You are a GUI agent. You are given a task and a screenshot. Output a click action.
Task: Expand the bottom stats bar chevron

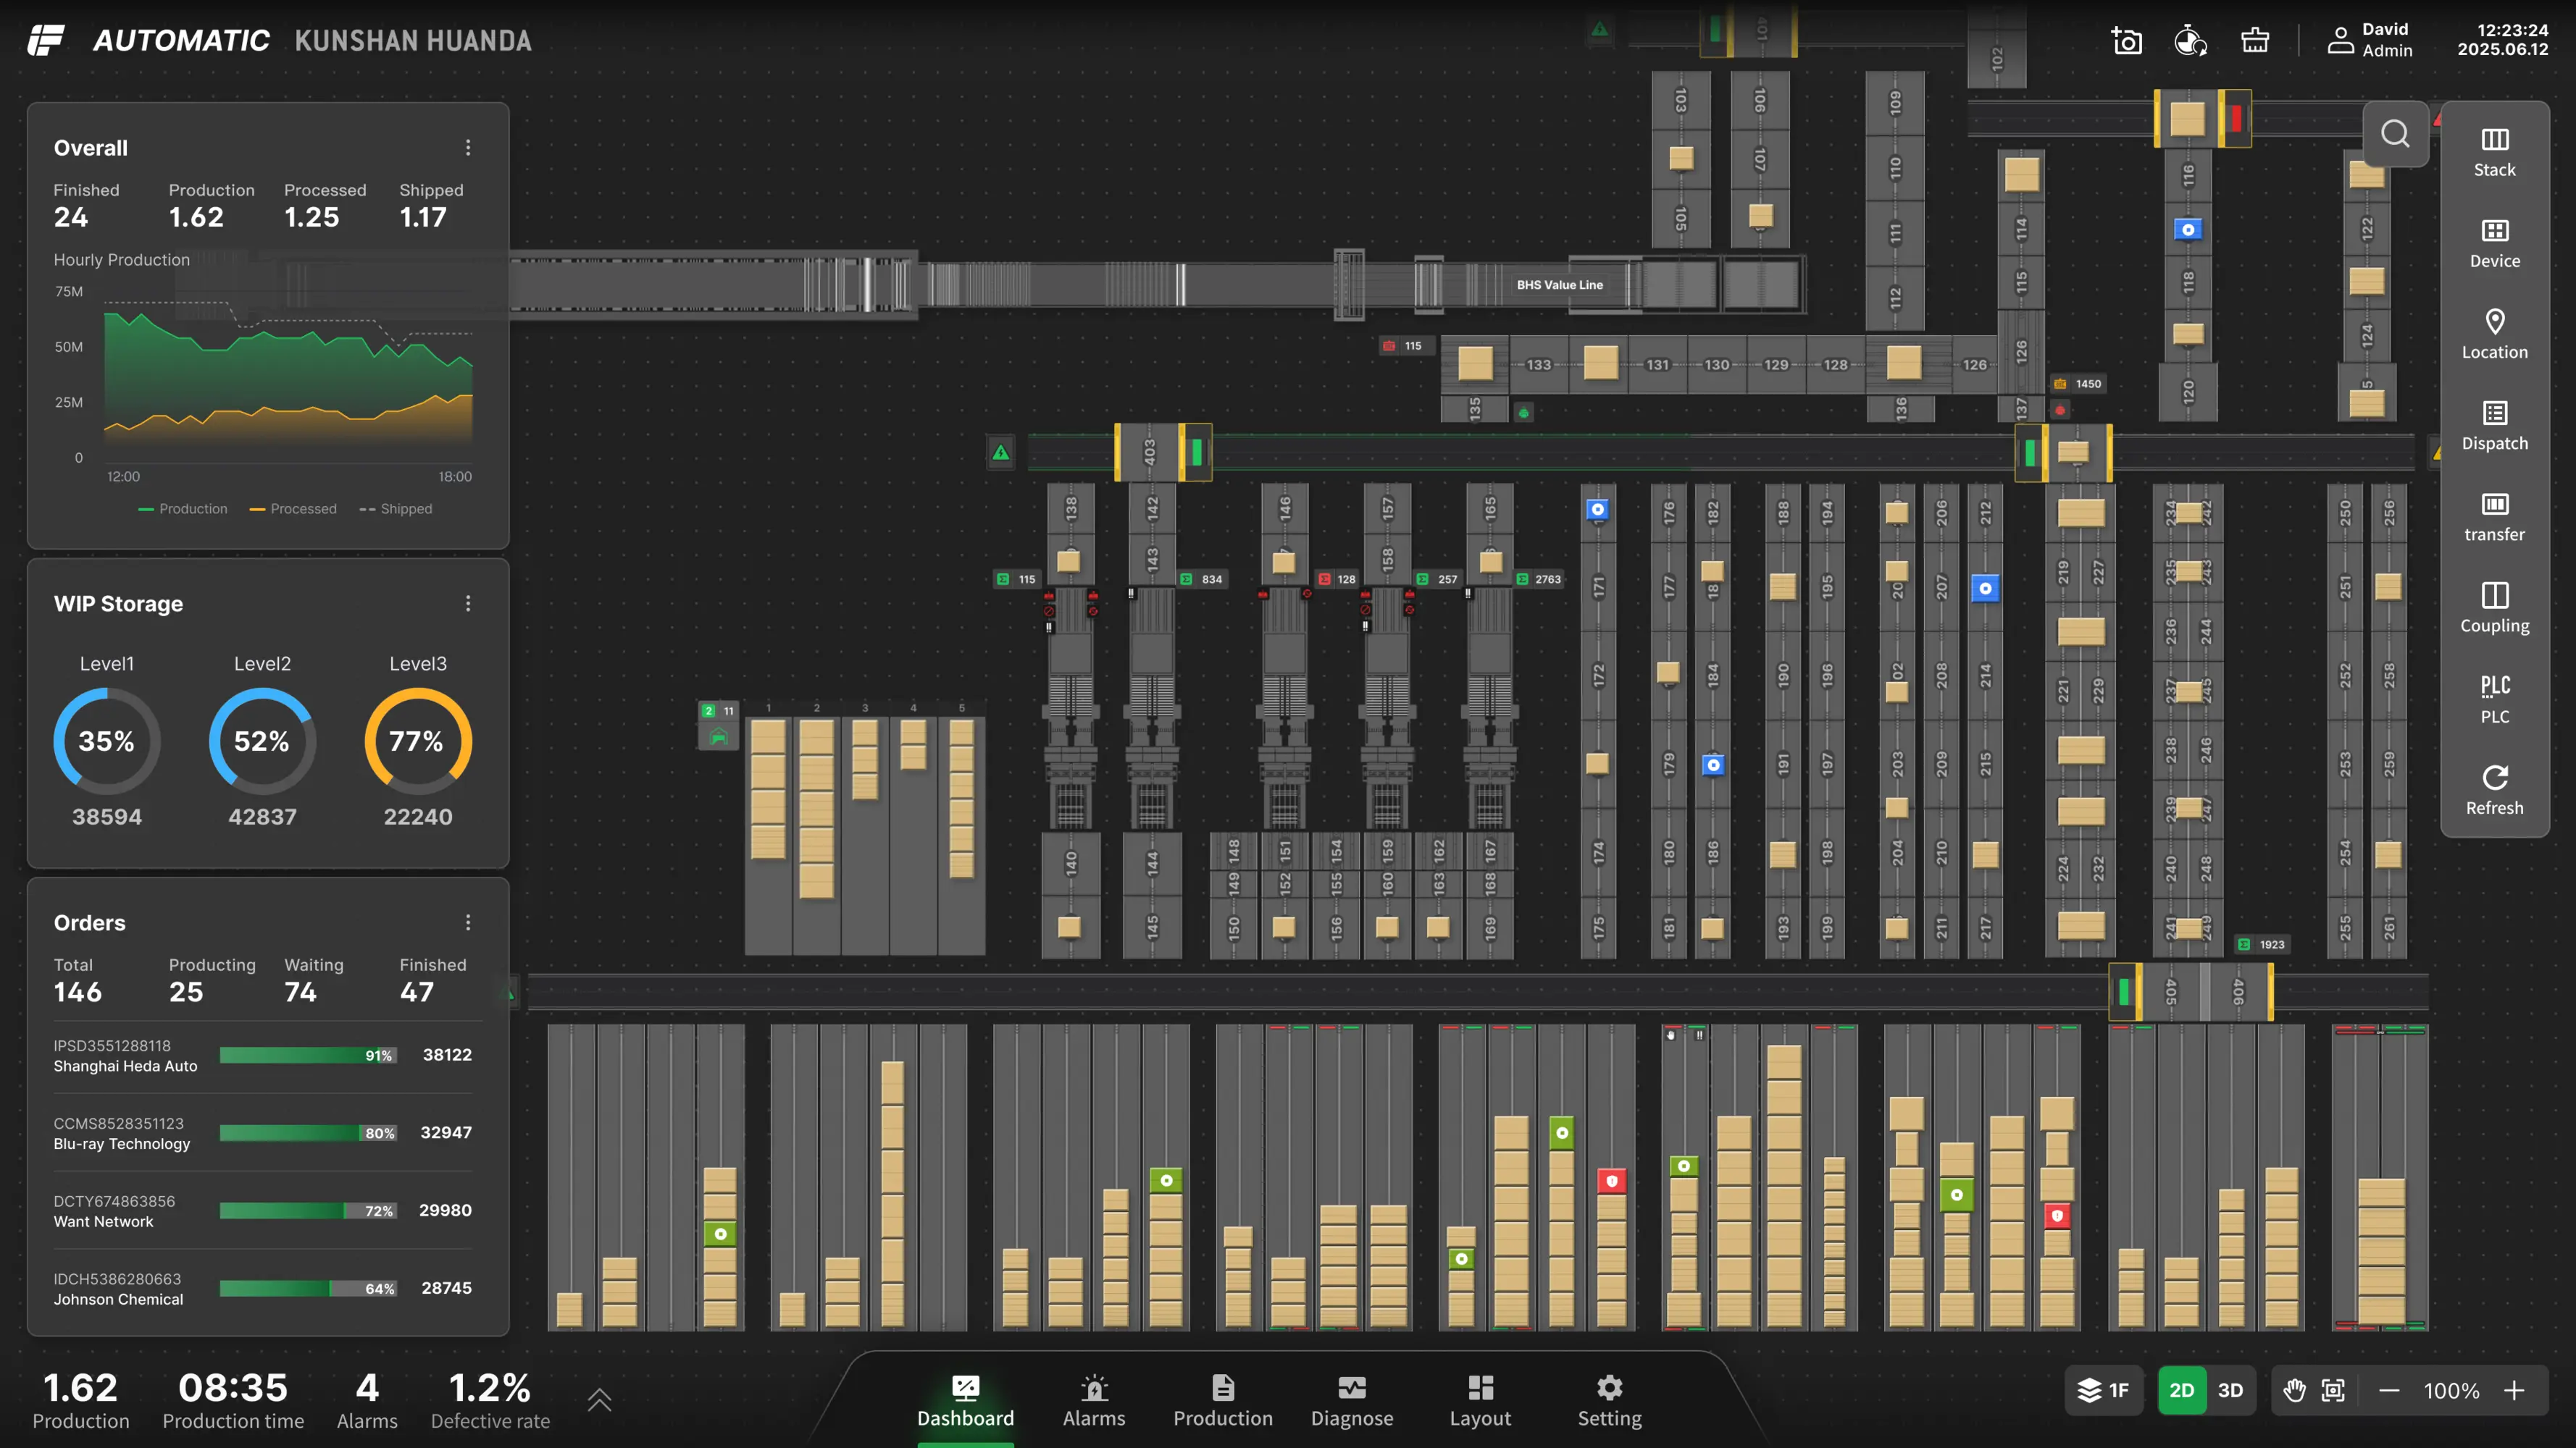599,1399
